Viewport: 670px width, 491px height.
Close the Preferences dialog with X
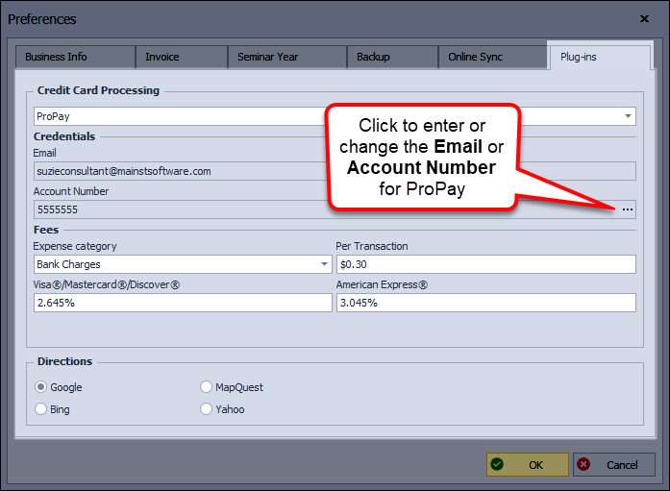pyautogui.click(x=644, y=19)
